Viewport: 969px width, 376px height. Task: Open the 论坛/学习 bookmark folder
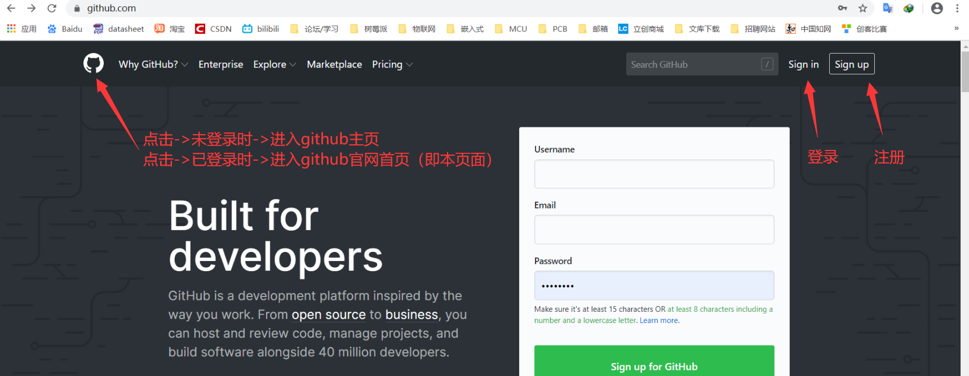pos(314,29)
